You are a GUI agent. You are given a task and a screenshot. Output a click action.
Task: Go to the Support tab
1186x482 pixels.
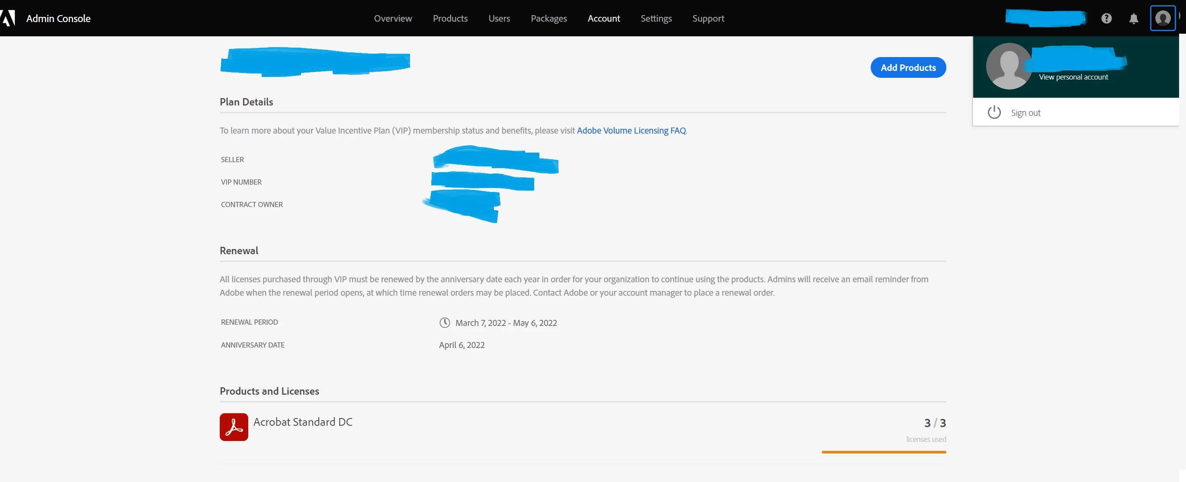pyautogui.click(x=708, y=19)
